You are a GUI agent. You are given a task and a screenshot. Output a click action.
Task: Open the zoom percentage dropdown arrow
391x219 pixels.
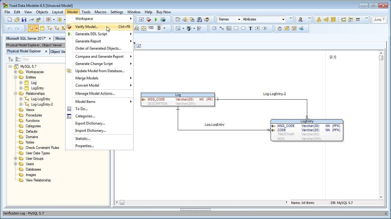[x=164, y=28]
